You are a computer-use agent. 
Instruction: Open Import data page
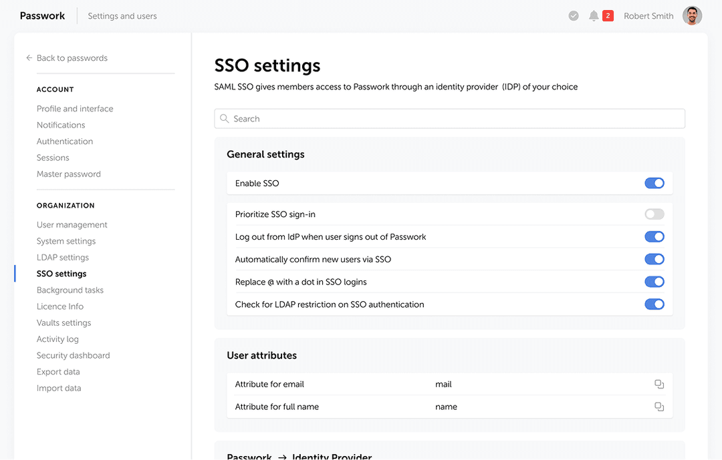(59, 389)
